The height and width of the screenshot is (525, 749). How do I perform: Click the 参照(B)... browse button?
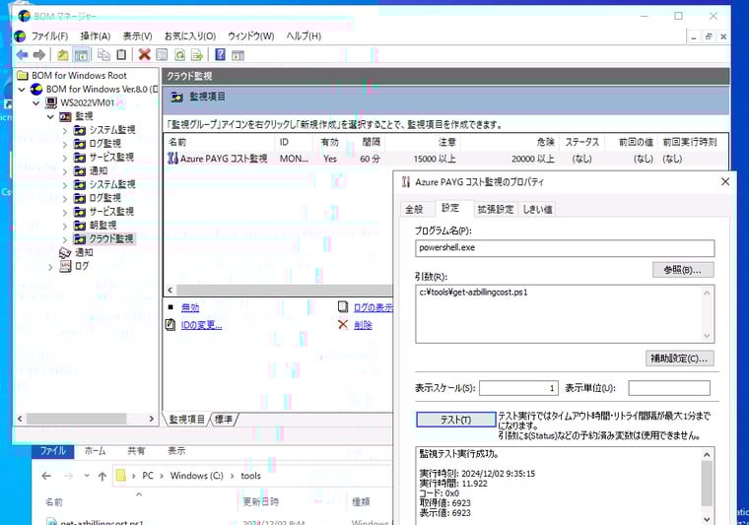[683, 270]
